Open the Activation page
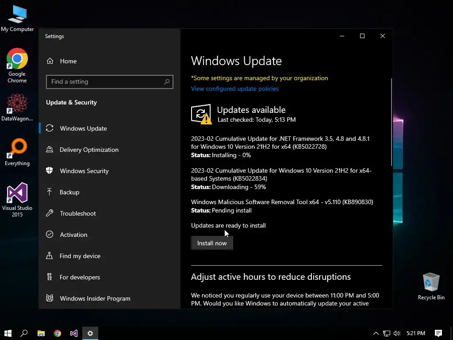This screenshot has height=340, width=453. 110,235
